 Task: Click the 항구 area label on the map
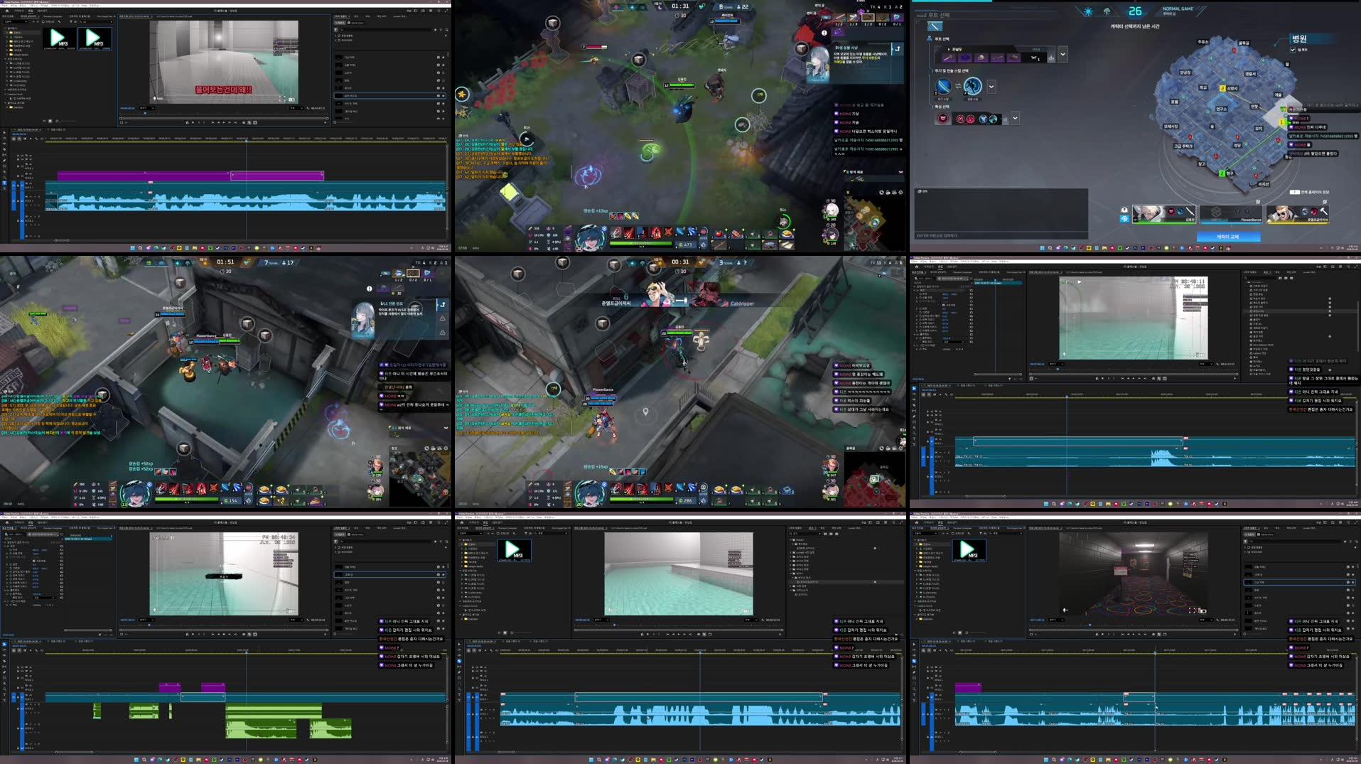pos(1230,173)
